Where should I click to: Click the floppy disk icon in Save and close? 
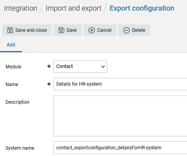tap(10, 30)
